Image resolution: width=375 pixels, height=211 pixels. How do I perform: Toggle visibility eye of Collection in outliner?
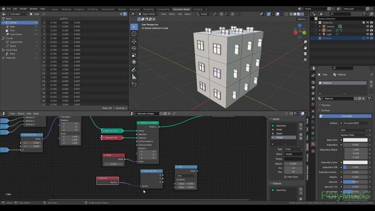[367, 22]
